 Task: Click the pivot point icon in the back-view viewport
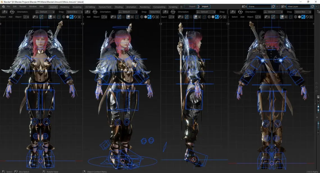(240, 12)
